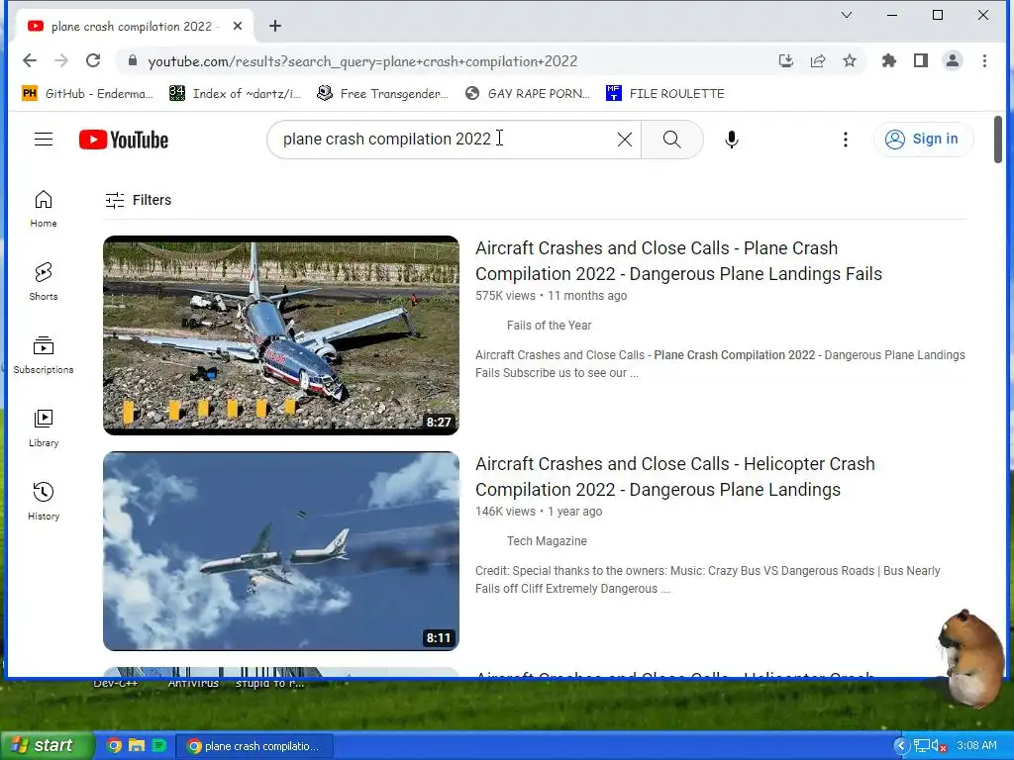1014x760 pixels.
Task: Open a new tab with plus button
Action: [x=275, y=26]
